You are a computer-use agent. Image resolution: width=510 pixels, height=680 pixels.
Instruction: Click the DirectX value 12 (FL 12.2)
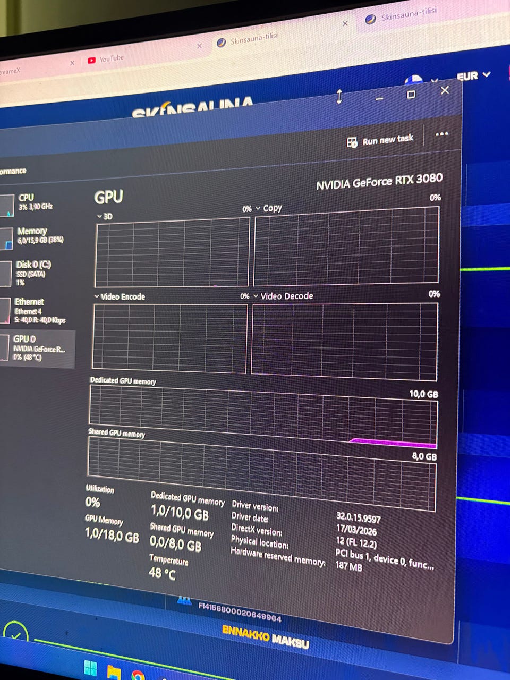tap(355, 542)
